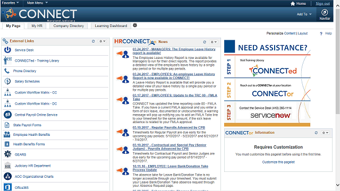The height and width of the screenshot is (191, 340).
Task: Click the Phone Directory handset icon
Action: 7,71
